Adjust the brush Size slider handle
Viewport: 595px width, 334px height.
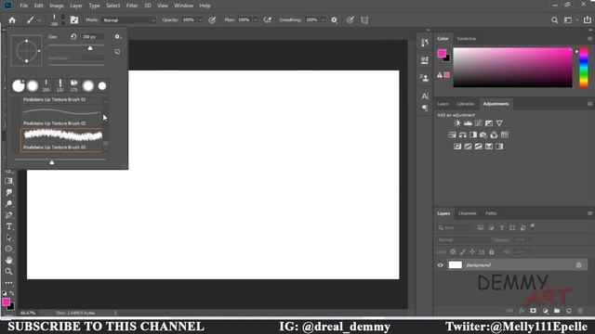90,48
